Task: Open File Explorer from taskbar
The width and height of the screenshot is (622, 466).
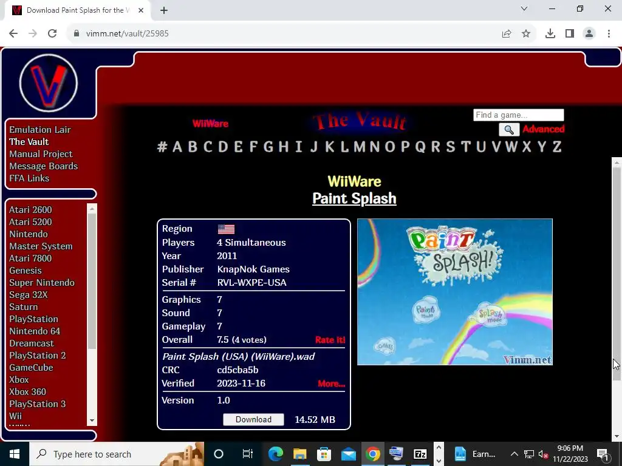Action: [300, 454]
